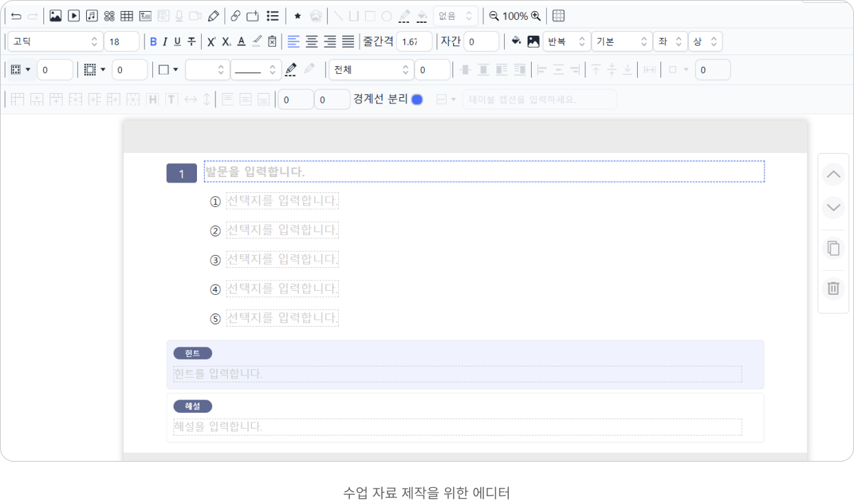Toggle the grid overlay icon
Screen dimensions: 854x503
point(559,16)
